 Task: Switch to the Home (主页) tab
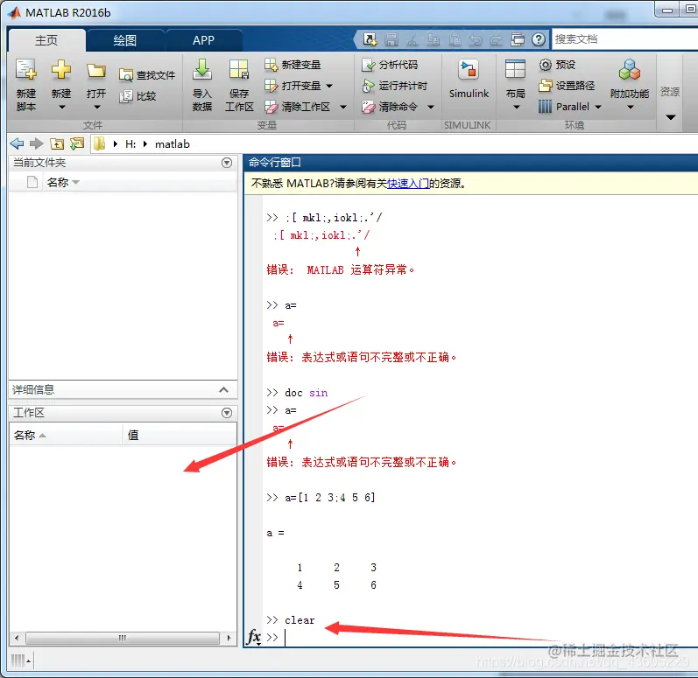point(46,40)
